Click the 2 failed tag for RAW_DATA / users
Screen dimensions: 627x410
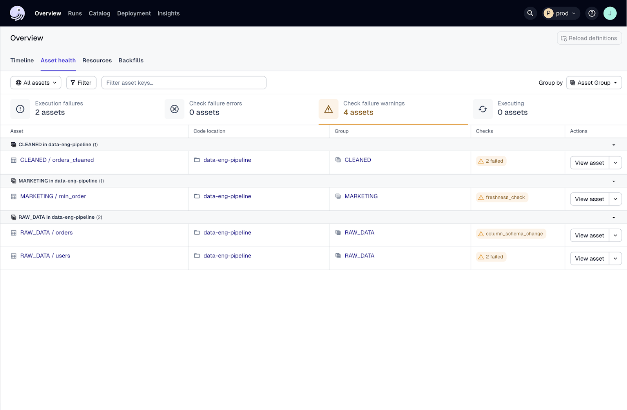tap(491, 257)
